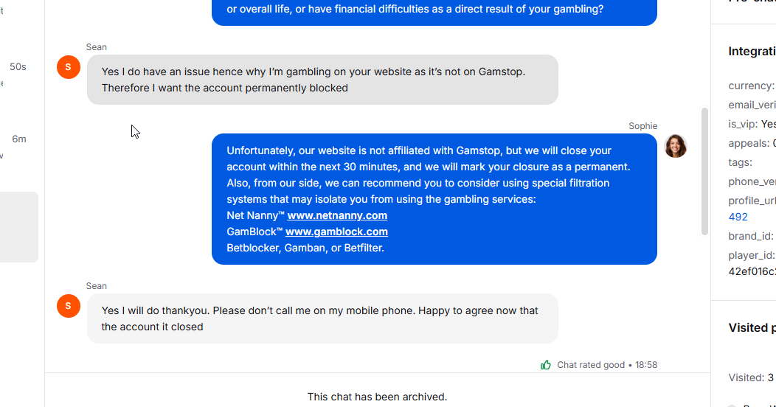776x407 pixels.
Task: Click the 'Chat rated good' label
Action: [590, 365]
